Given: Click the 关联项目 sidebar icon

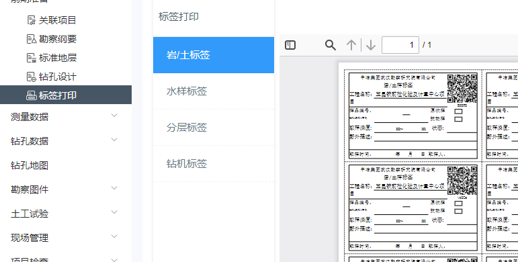Looking at the screenshot, I should tap(31, 20).
